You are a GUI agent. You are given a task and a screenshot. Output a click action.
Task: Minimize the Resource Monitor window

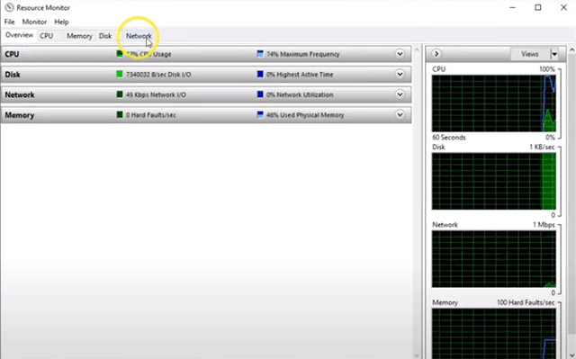[x=512, y=7]
